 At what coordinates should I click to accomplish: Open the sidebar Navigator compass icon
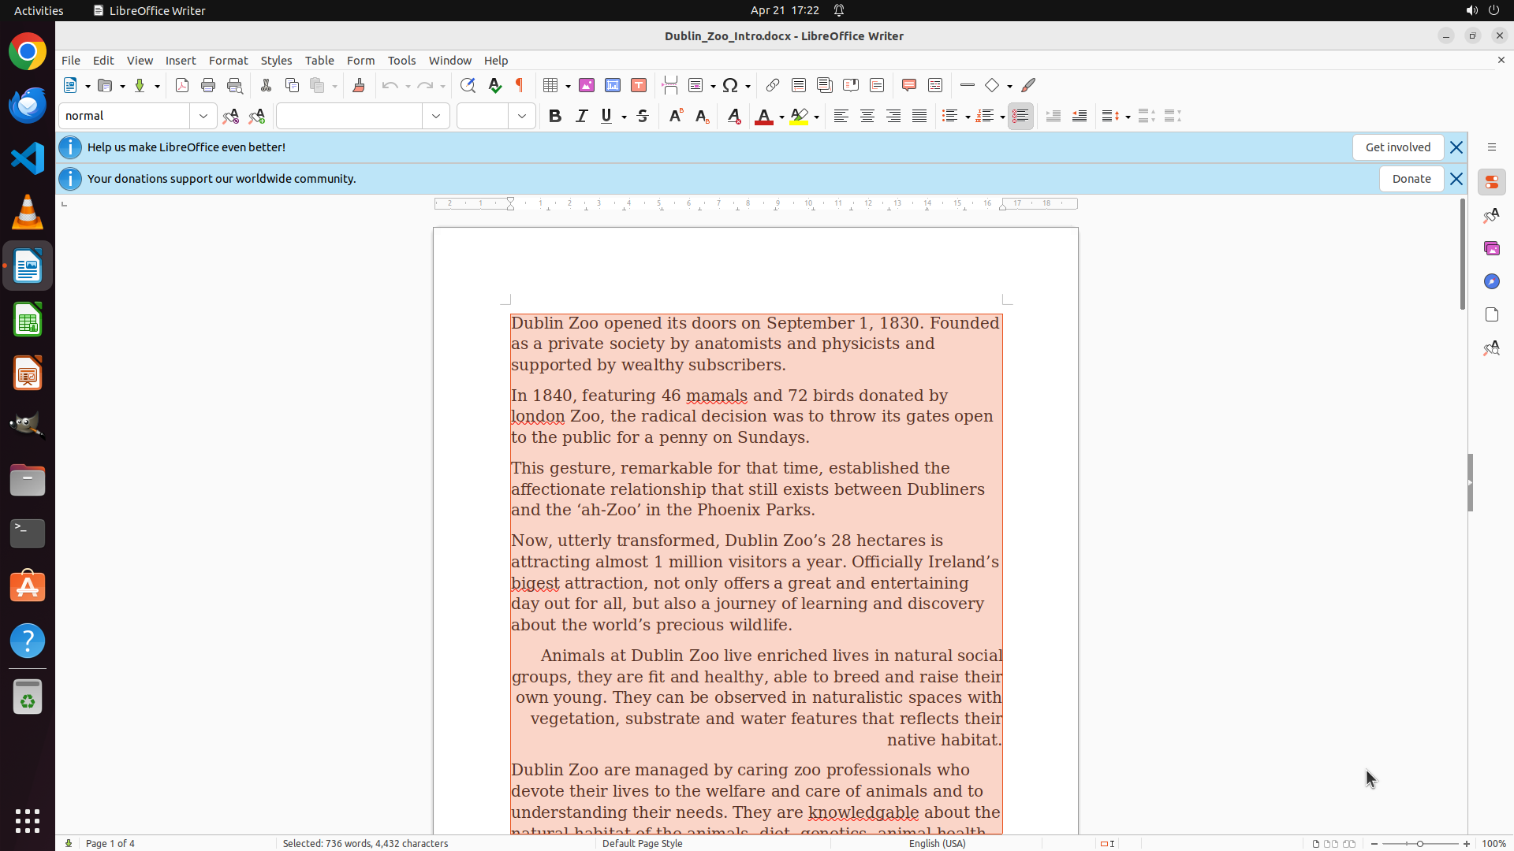click(1491, 281)
